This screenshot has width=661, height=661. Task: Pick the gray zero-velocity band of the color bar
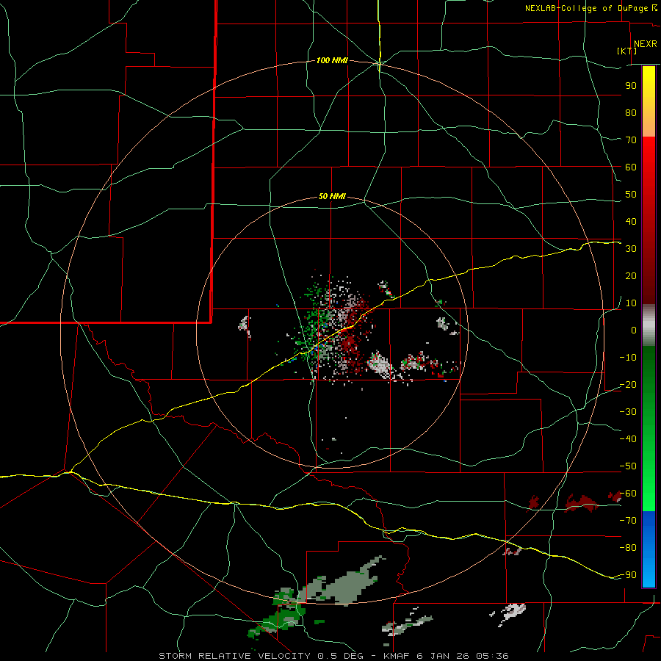(649, 325)
